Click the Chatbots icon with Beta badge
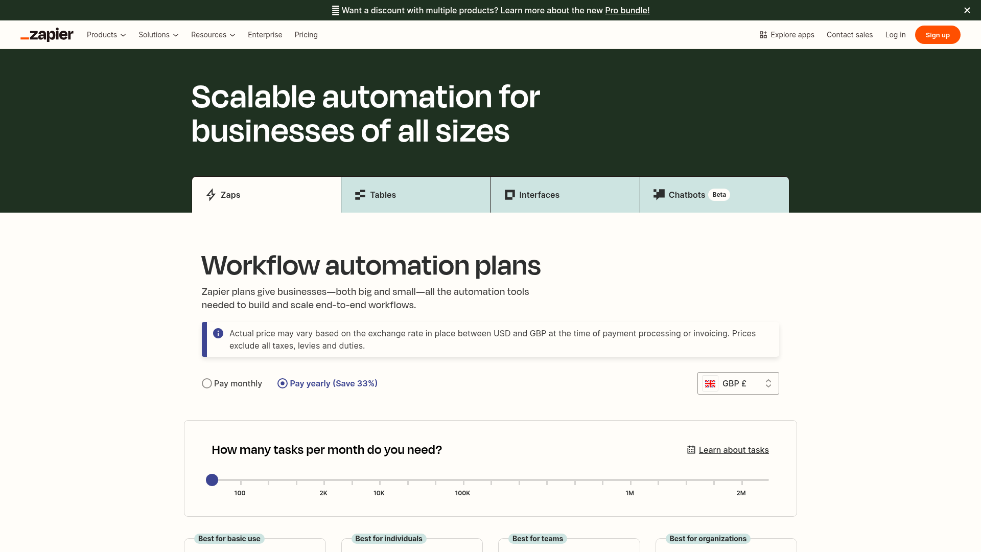 (x=659, y=194)
